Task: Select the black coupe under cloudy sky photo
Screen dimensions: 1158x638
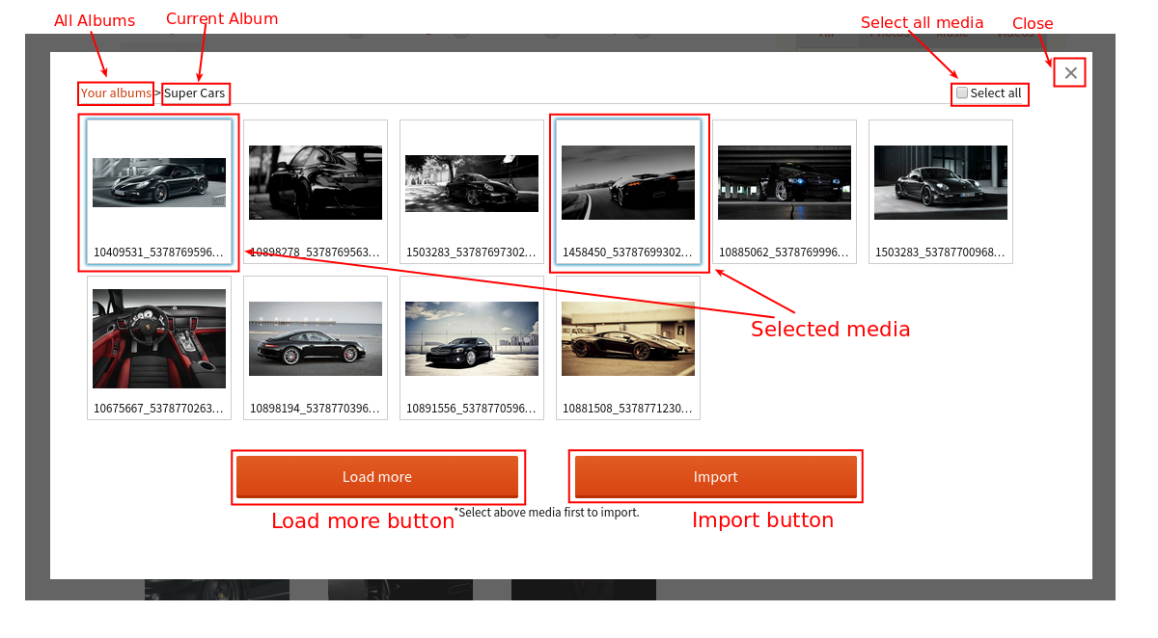Action: [x=472, y=338]
